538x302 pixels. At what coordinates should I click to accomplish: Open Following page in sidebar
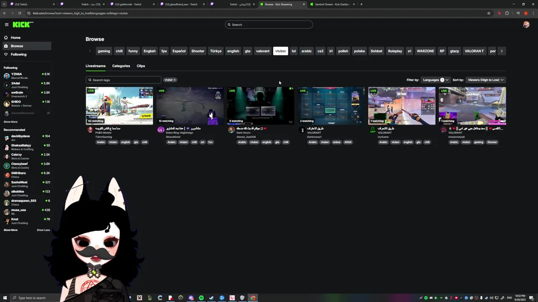coord(27,55)
